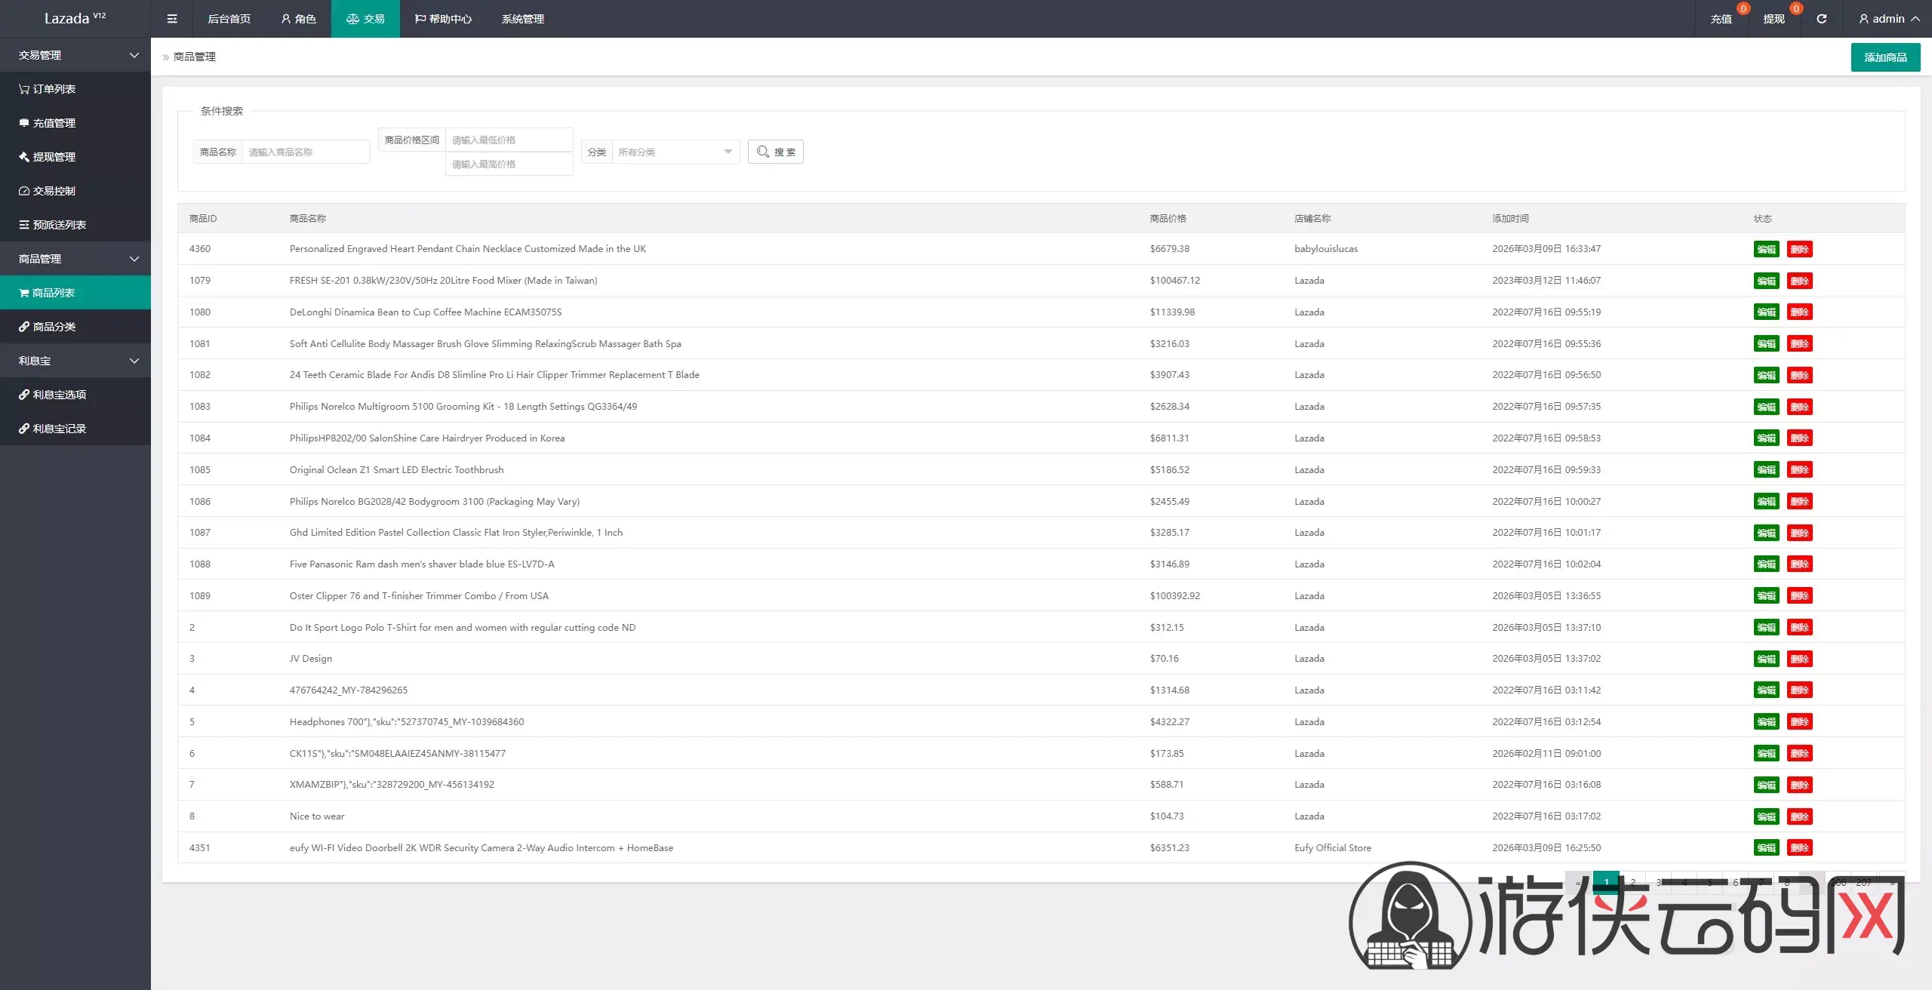Collapse the 利息宝 sidebar group
1932x990 pixels.
tap(75, 361)
